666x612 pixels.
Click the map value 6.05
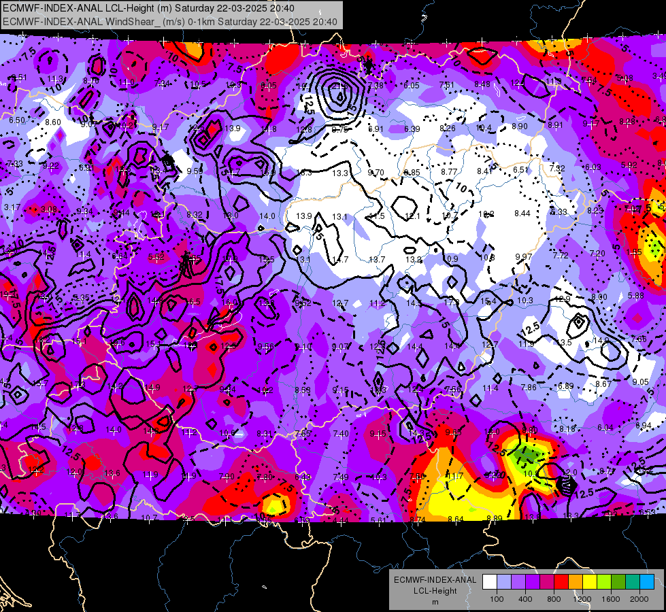[411, 86]
